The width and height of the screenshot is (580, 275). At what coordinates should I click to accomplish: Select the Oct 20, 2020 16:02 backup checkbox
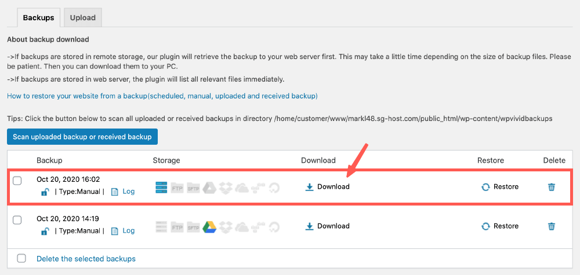(x=17, y=181)
